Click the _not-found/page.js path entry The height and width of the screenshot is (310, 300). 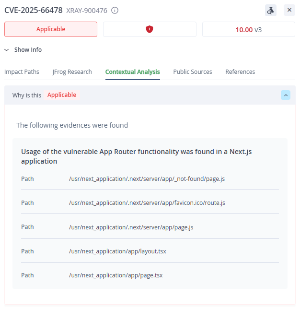coord(147,179)
